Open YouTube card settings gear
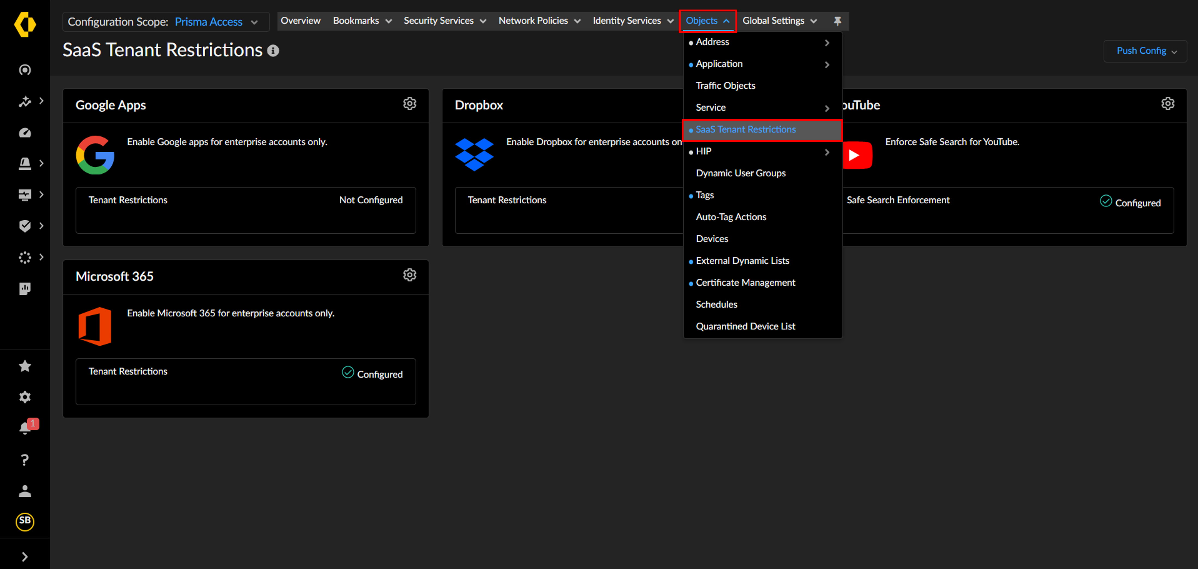The height and width of the screenshot is (569, 1198). click(1168, 104)
